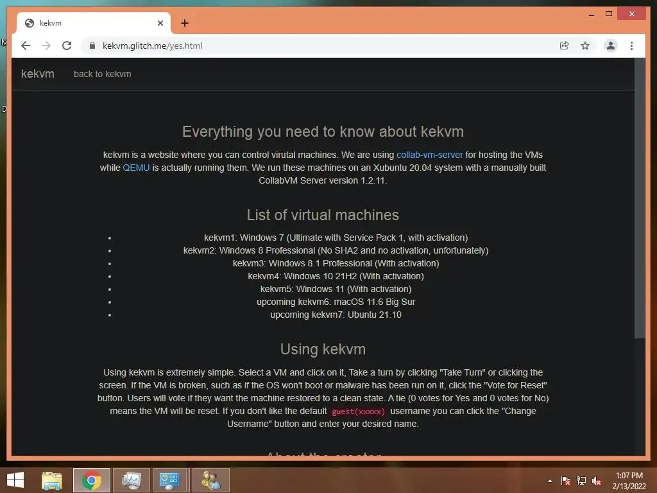Click heading "Everything you need to know about kekvm"
Viewport: 657px width, 493px height.
point(323,132)
